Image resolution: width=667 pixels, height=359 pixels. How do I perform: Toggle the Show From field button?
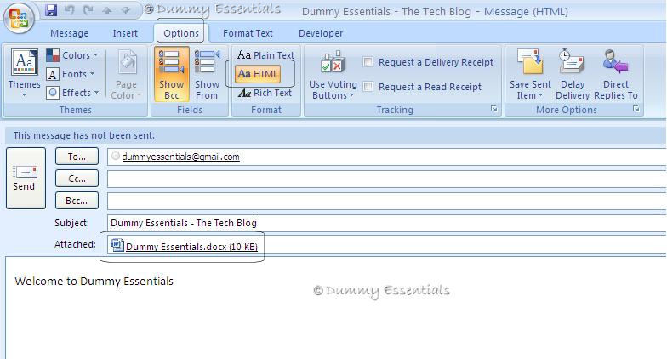pos(208,75)
